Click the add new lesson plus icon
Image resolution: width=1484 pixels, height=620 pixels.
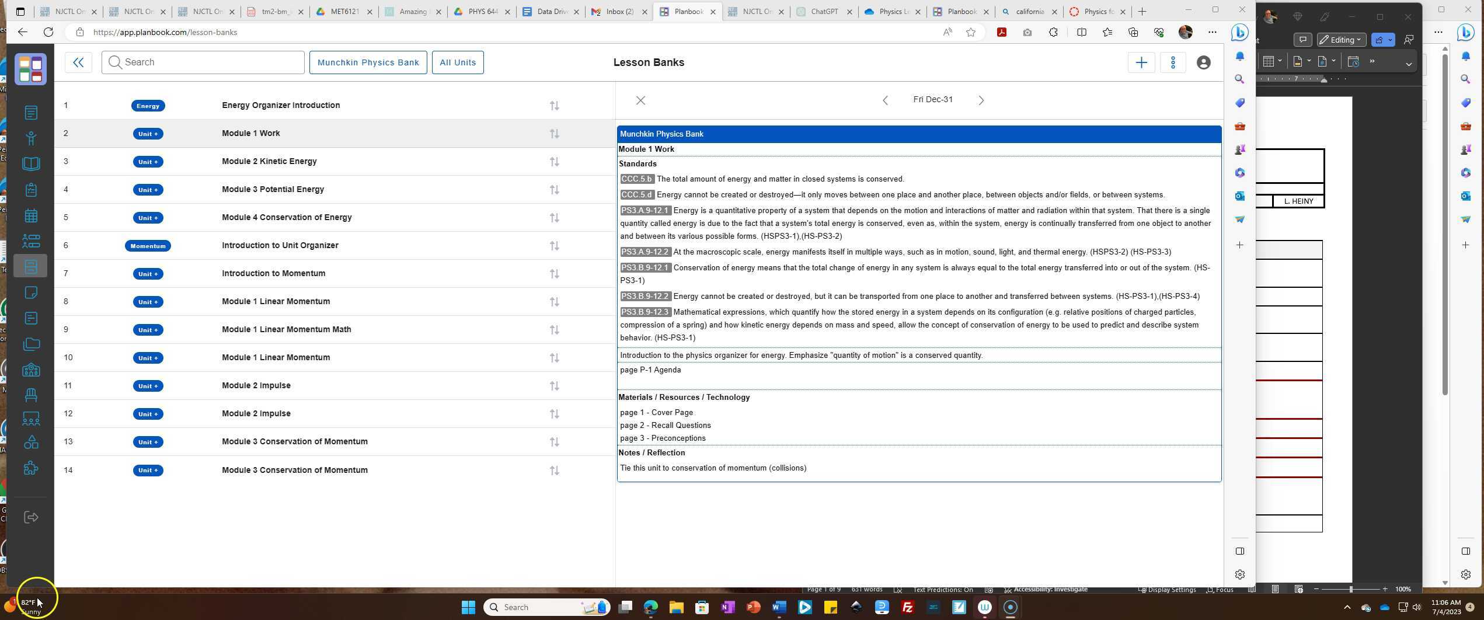coord(1142,62)
